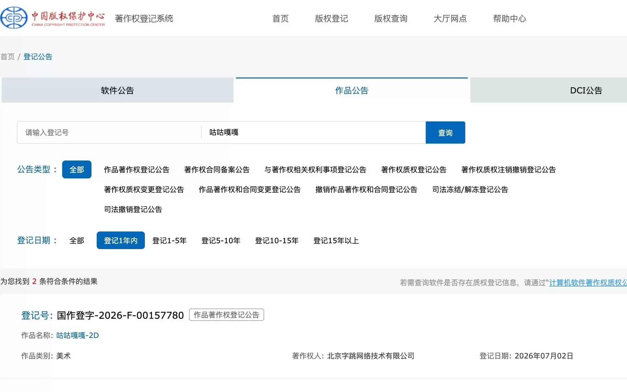Viewport: 627px width, 392px height.
Task: Click the blue 查询 button
Action: point(445,133)
